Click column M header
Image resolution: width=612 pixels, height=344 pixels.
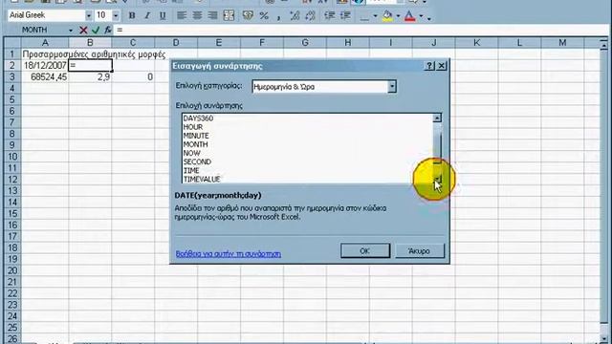[562, 43]
